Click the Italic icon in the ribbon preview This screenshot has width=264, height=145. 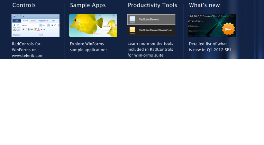[26, 29]
